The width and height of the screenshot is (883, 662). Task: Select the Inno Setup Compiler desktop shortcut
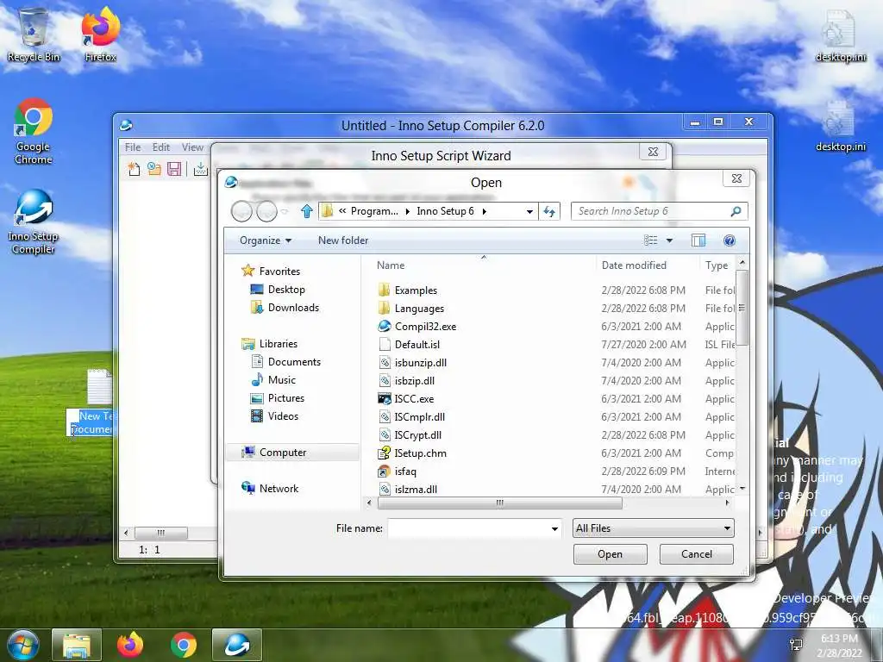pyautogui.click(x=34, y=222)
